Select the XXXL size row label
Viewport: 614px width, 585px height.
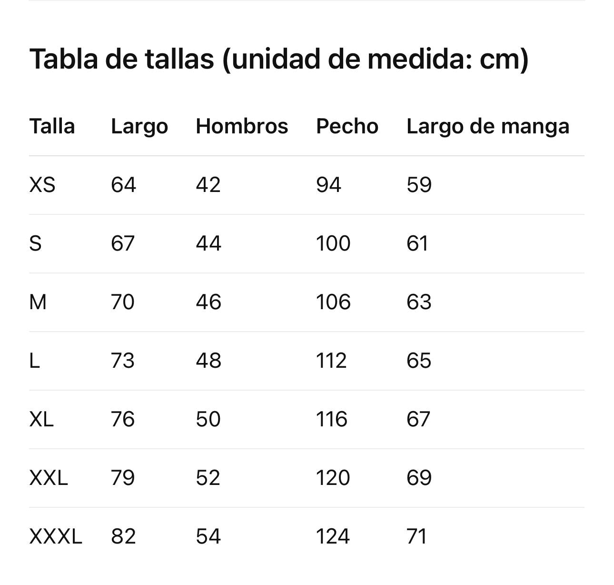tap(56, 536)
